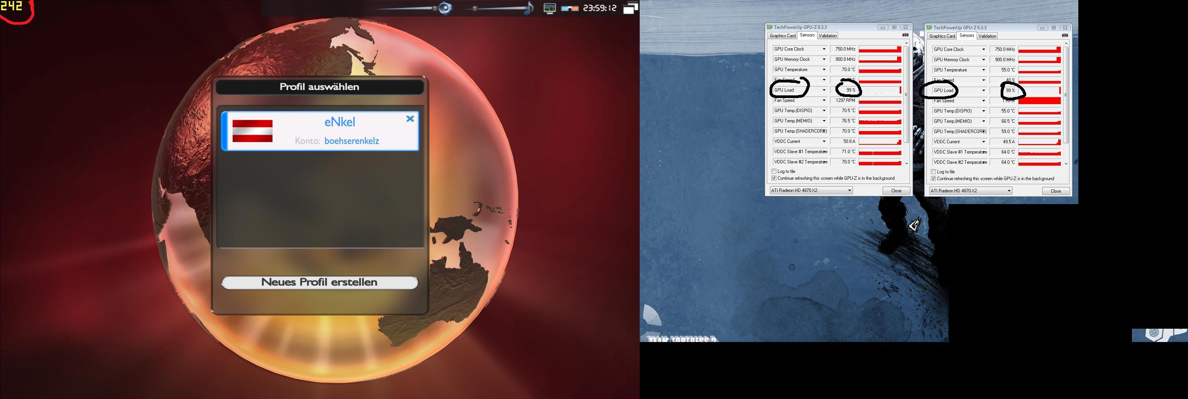
Task: Uncheck Continue refreshing in left GPU-Z window
Action: pyautogui.click(x=774, y=178)
